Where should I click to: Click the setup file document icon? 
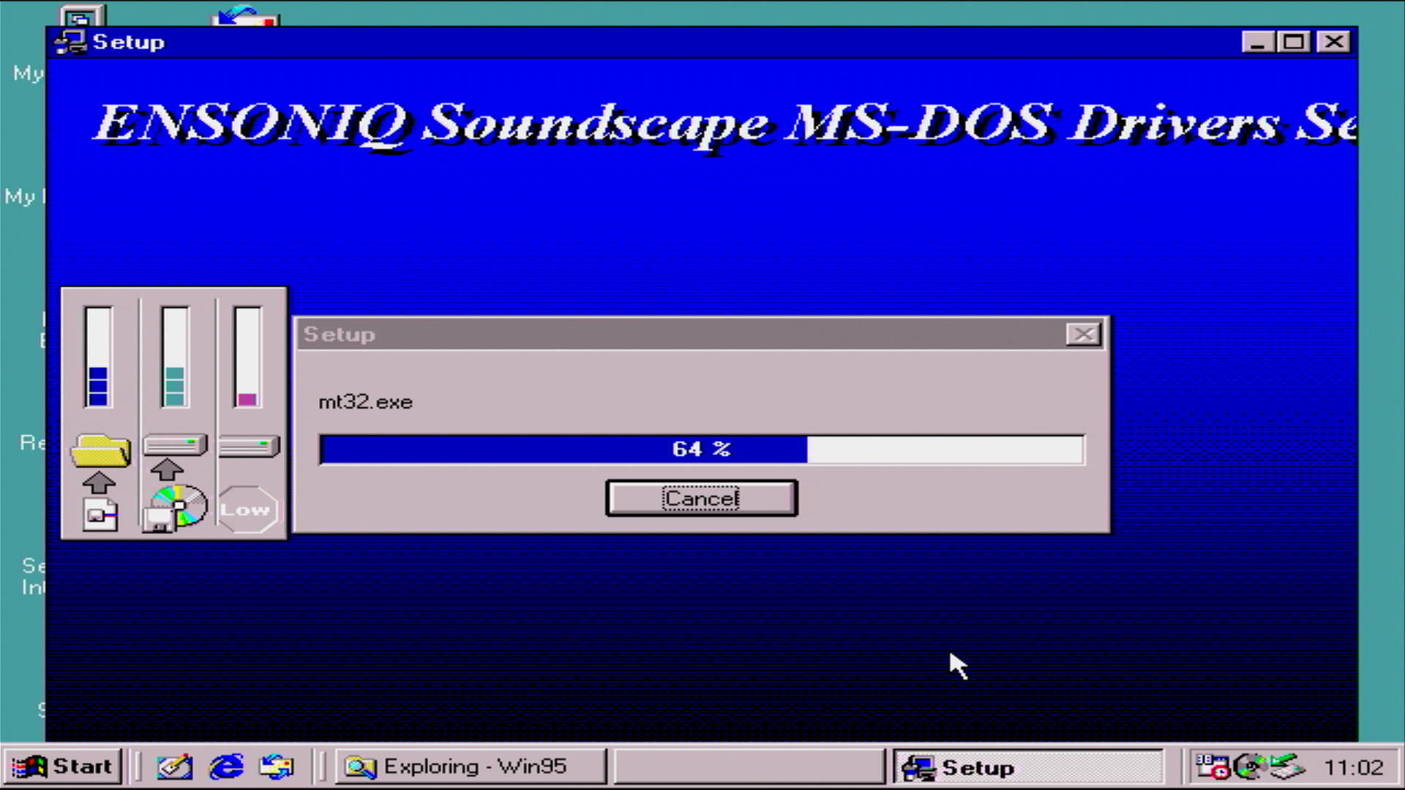(x=100, y=514)
